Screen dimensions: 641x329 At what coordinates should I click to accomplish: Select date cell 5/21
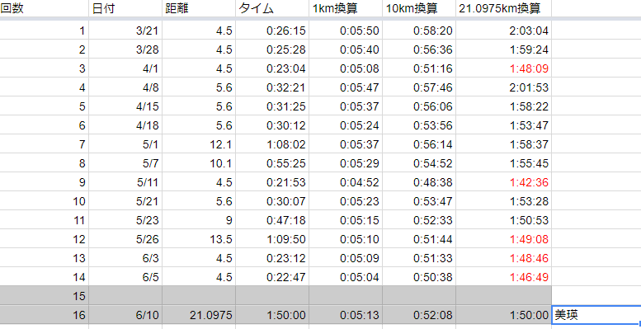pos(125,200)
